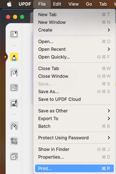Choose Batch from the File menu

coord(74,126)
